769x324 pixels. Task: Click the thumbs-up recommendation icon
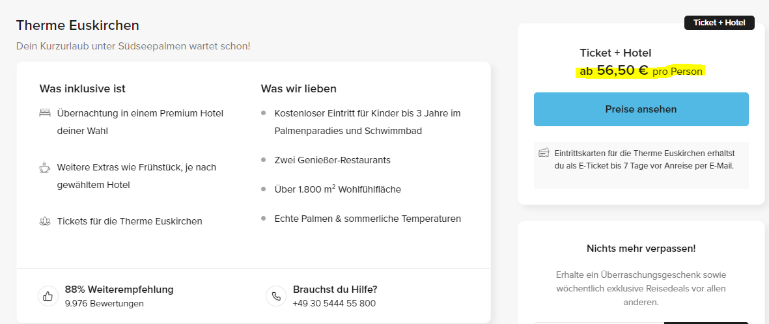(48, 296)
